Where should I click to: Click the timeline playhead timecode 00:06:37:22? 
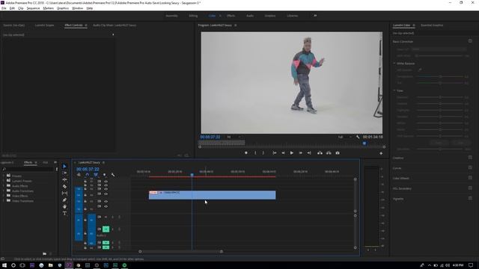[88, 169]
